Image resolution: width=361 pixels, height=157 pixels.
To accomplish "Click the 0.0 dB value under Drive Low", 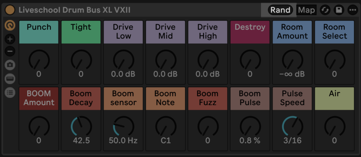I will pos(123,74).
